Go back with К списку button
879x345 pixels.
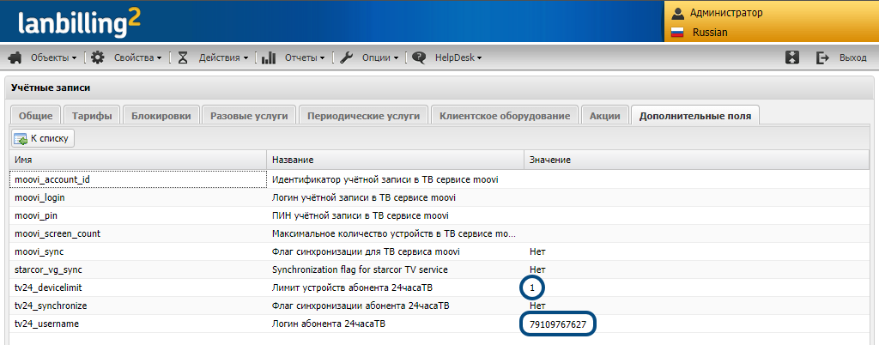pos(45,137)
